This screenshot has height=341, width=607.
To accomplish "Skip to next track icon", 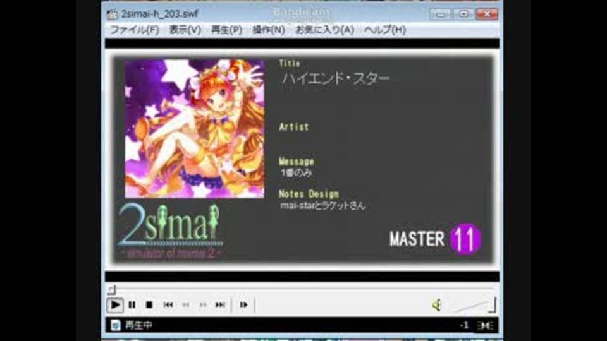I will (220, 305).
